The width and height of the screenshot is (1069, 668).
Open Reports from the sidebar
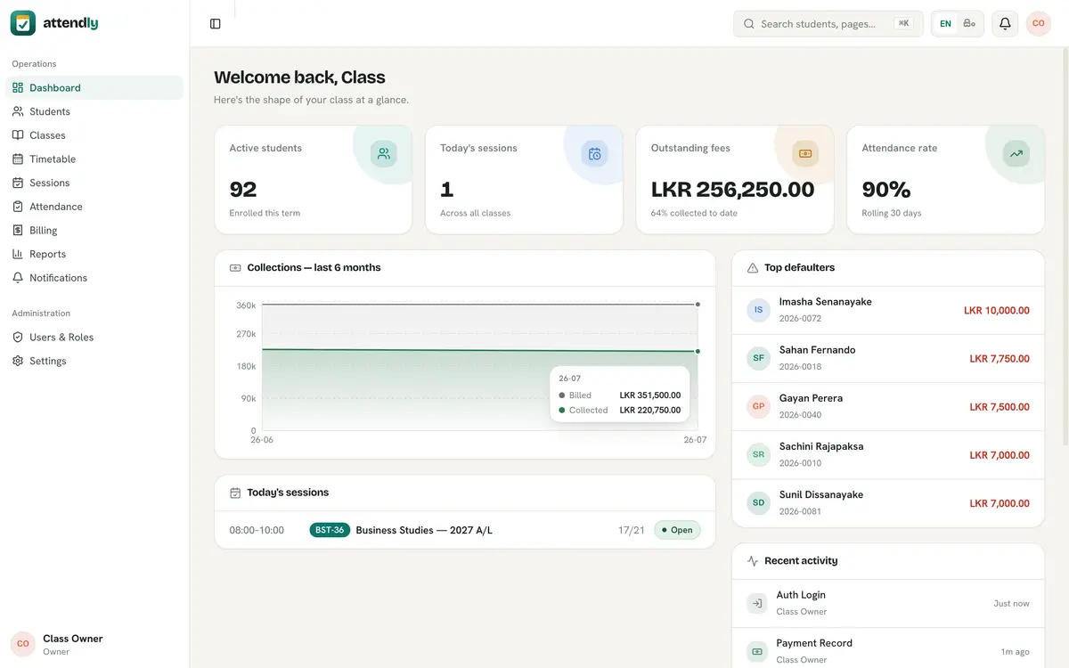[94, 254]
